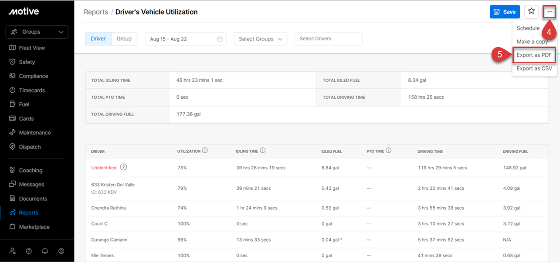560x262 pixels.
Task: Click the Compliance icon in sidebar
Action: point(12,76)
